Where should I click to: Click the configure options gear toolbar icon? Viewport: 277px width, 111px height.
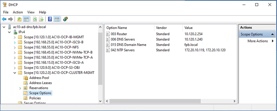tap(65, 19)
